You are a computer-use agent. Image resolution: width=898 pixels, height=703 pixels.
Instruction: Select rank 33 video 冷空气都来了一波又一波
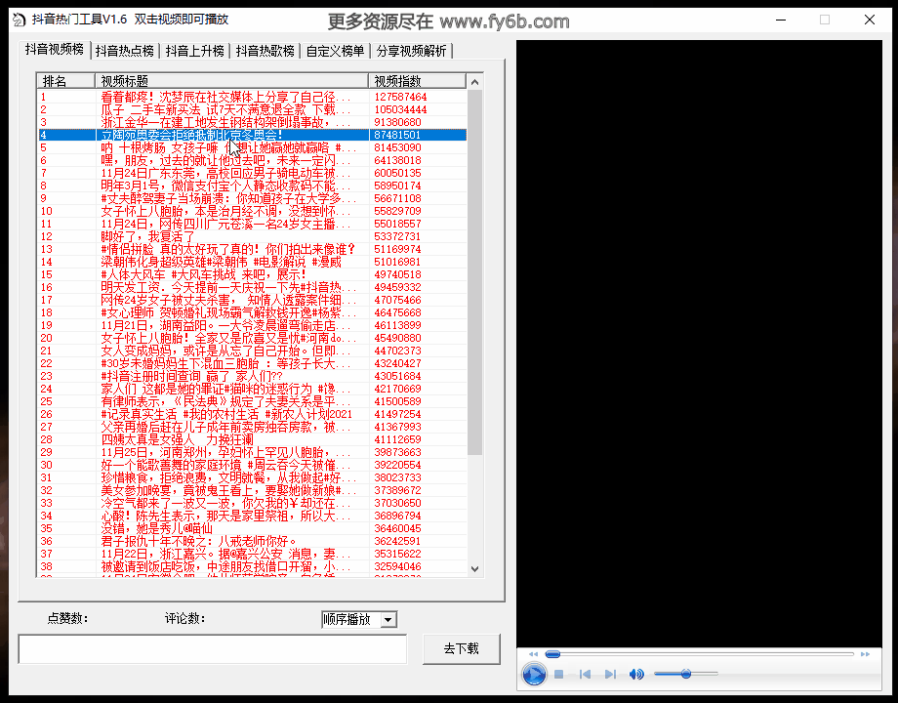(253, 503)
